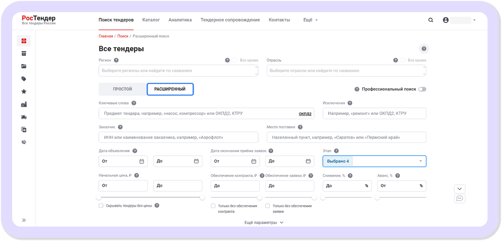Click help icon beside Все тендеры heading

[x=424, y=49]
